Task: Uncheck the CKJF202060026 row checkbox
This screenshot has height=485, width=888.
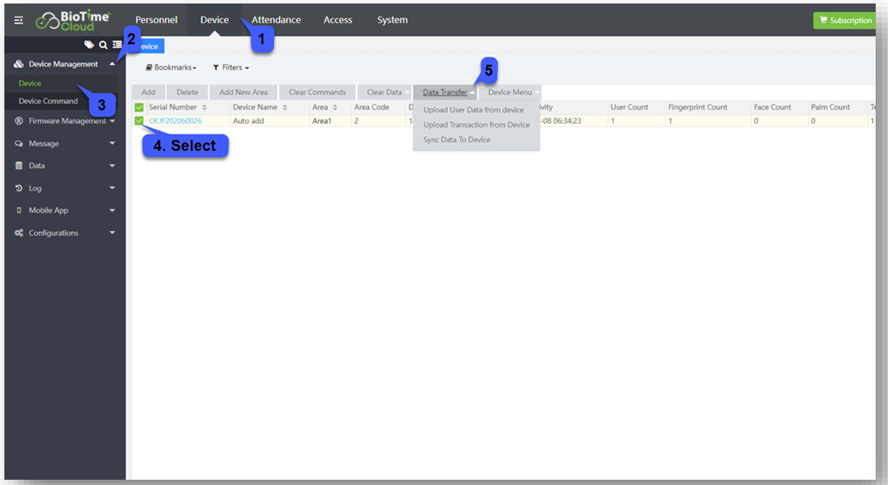Action: pyautogui.click(x=139, y=120)
